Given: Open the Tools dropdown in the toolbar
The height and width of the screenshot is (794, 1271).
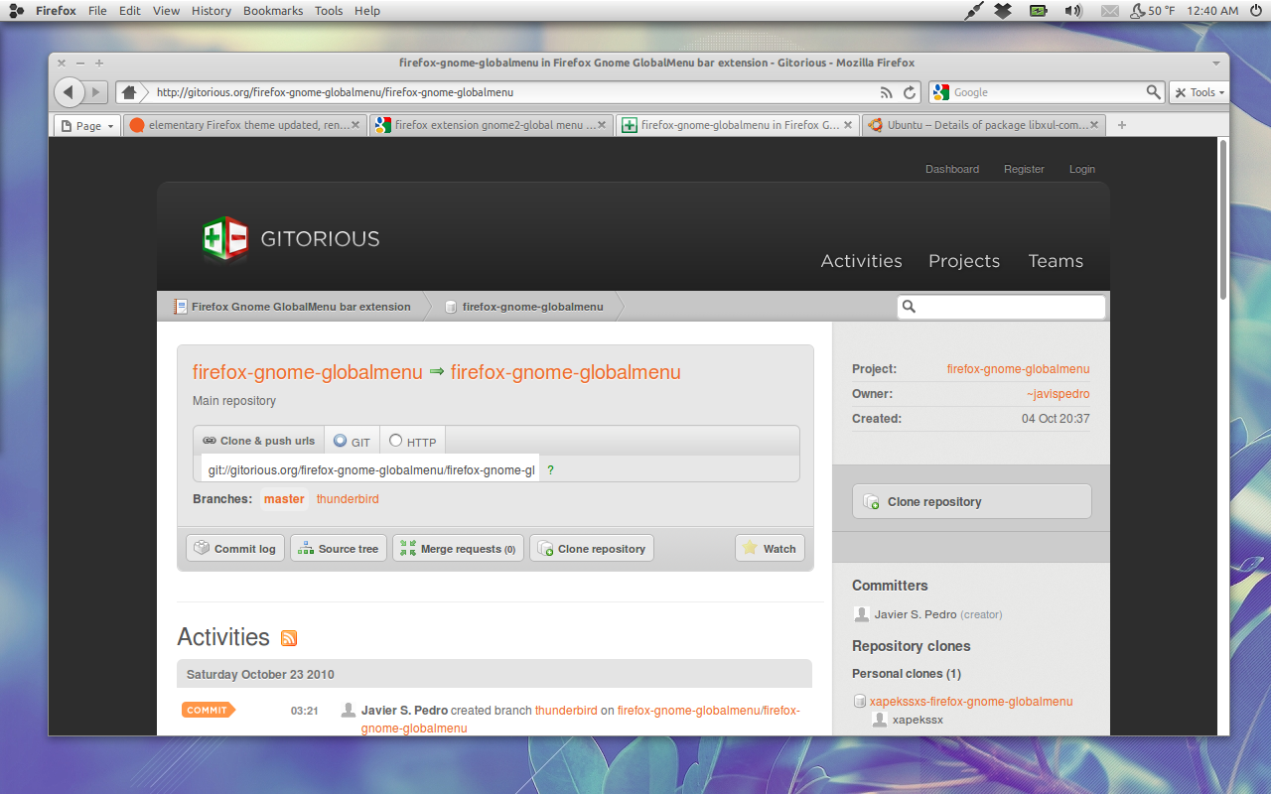Looking at the screenshot, I should point(1200,92).
